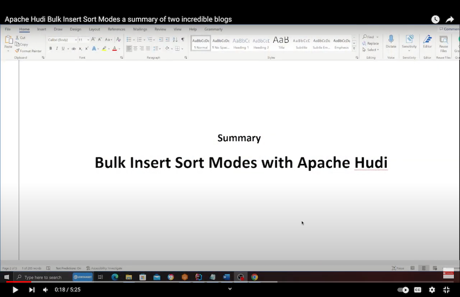Click the Share arrow on the video
Viewport: 460px width, 297px height.
(450, 19)
